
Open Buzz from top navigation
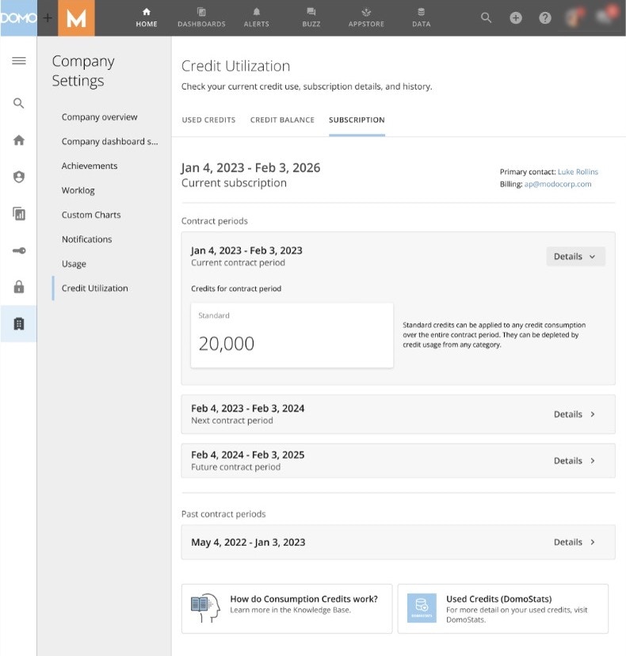(311, 18)
